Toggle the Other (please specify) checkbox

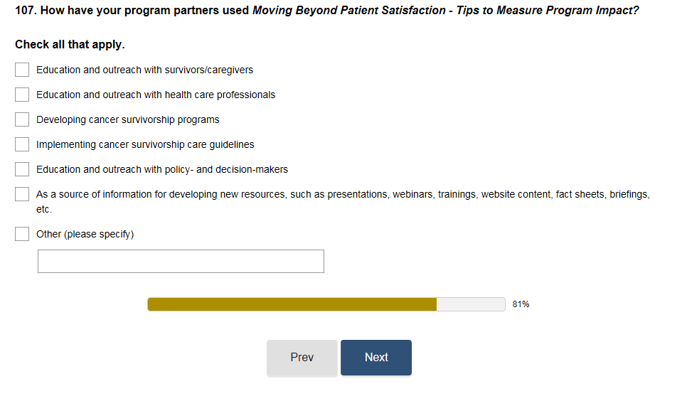pos(22,234)
